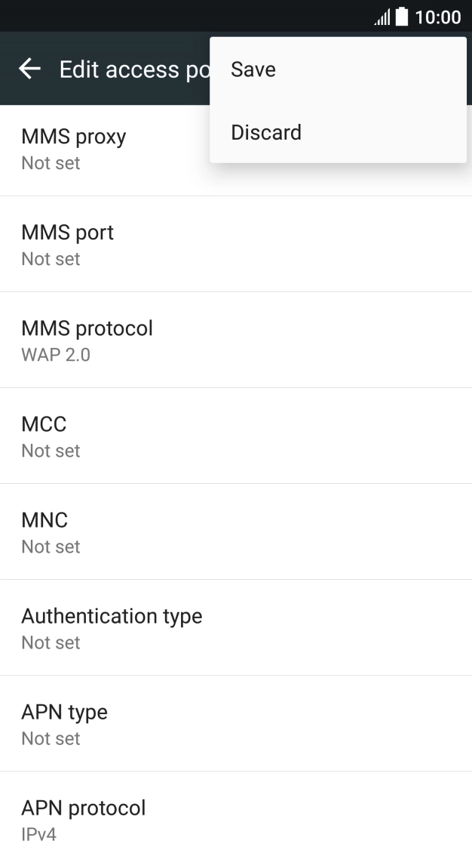This screenshot has height=841, width=472.
Task: Click the signal strength icon in status bar
Action: (382, 17)
